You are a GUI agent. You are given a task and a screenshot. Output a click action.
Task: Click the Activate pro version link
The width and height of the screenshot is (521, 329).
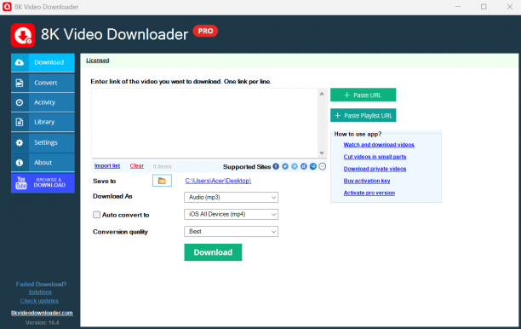tap(369, 193)
